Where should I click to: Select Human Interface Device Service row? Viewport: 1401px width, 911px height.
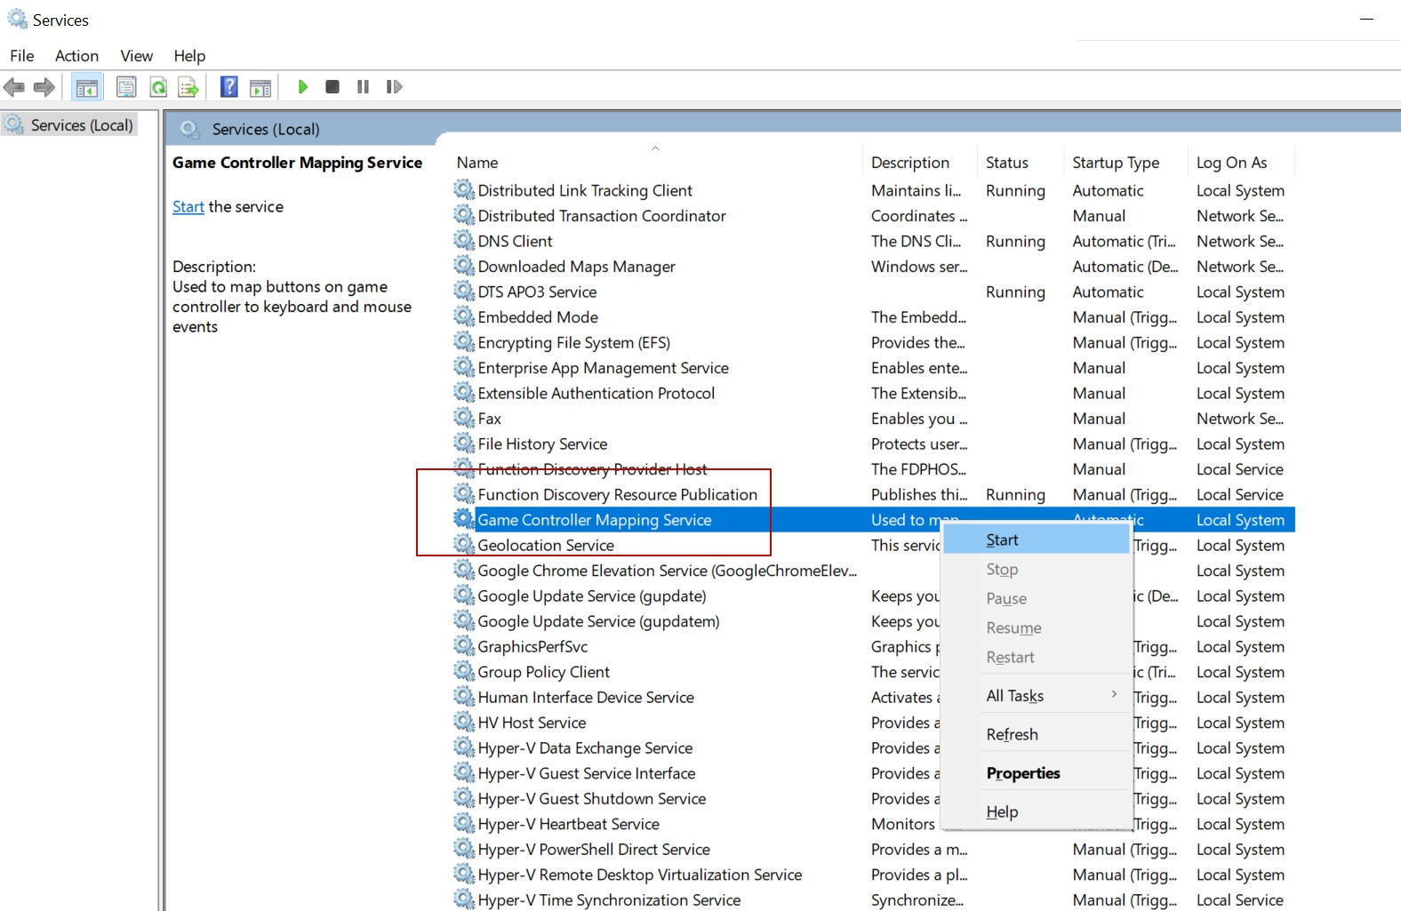873,697
